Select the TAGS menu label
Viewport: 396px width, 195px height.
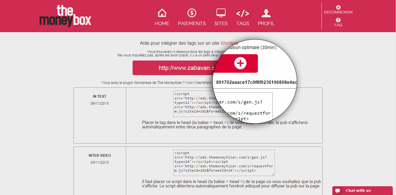[243, 24]
